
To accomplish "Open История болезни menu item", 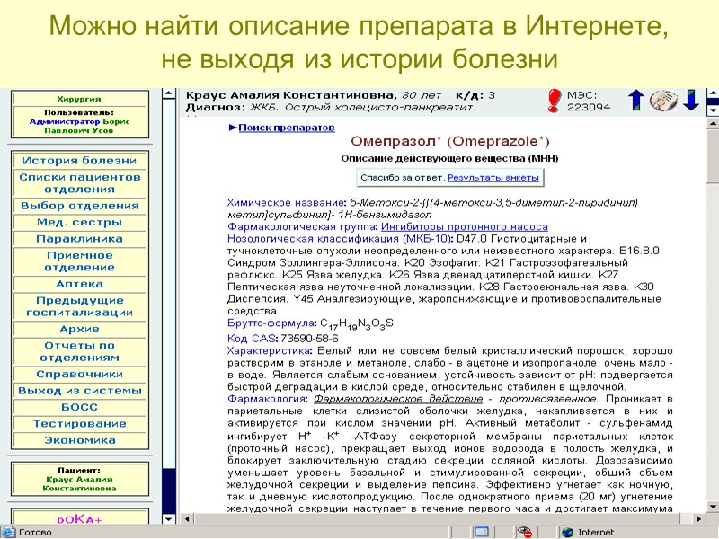I will [x=80, y=161].
